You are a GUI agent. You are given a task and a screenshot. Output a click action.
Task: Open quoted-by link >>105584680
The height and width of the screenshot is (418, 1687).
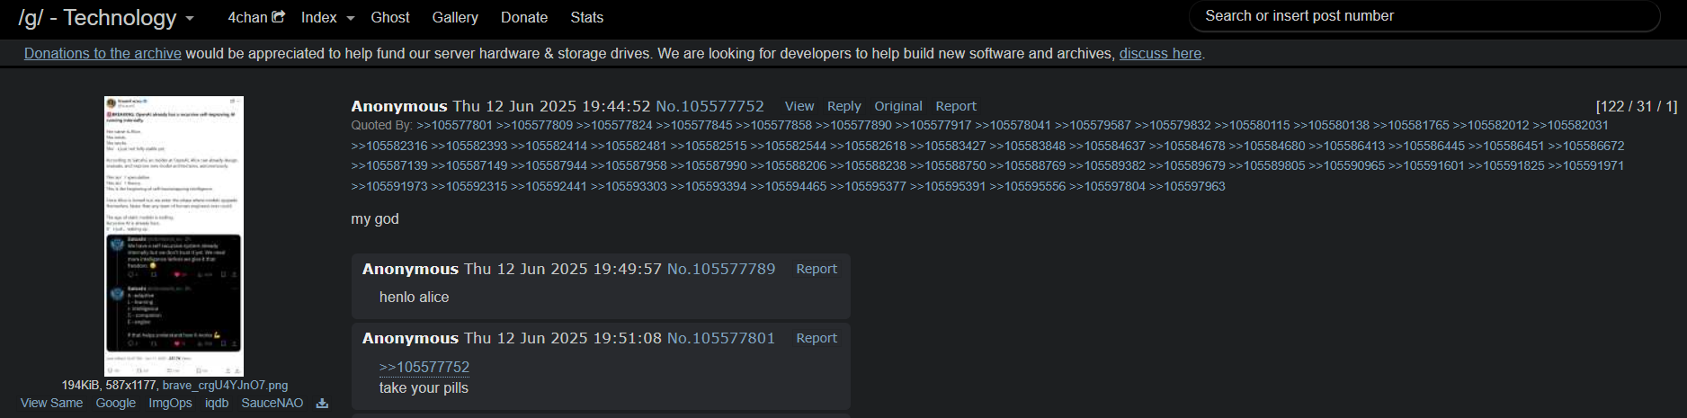[1267, 146]
